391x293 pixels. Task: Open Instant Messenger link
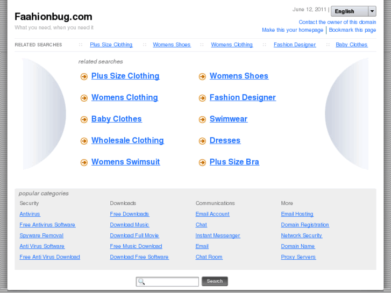[x=218, y=235]
